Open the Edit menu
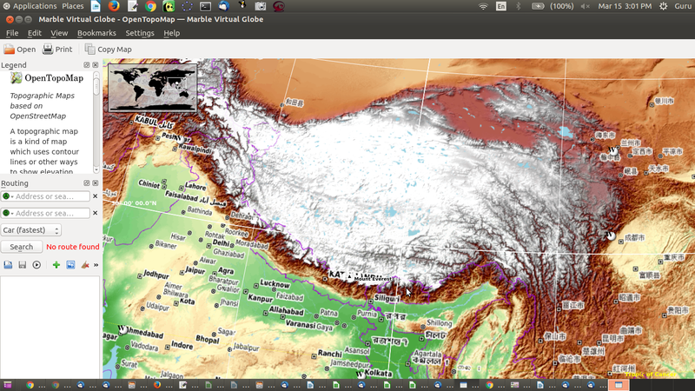 coord(34,33)
